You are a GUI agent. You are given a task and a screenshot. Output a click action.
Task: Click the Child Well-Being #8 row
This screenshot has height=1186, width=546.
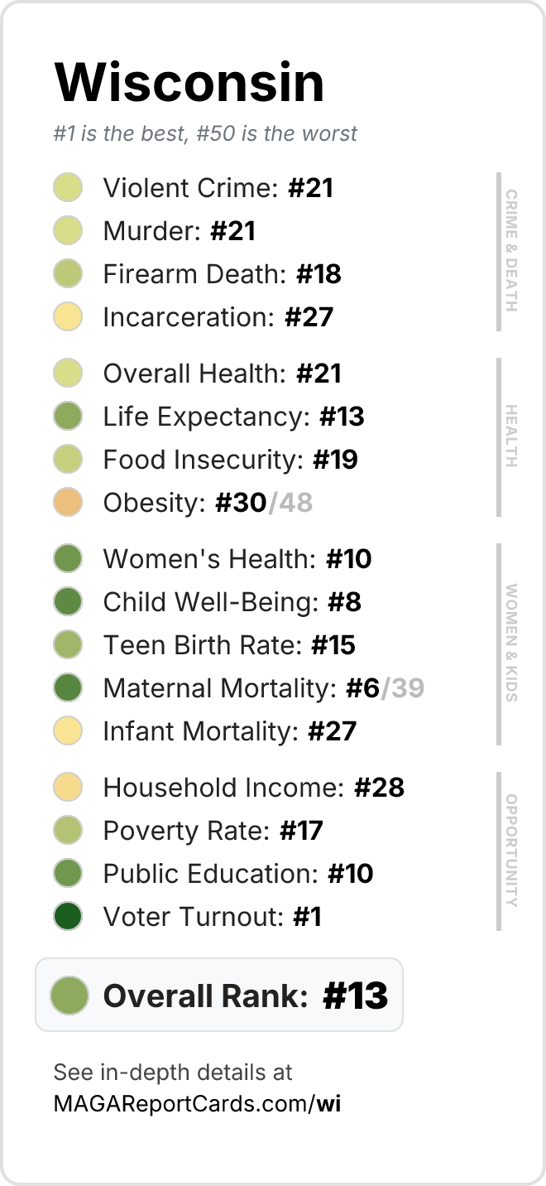(208, 602)
